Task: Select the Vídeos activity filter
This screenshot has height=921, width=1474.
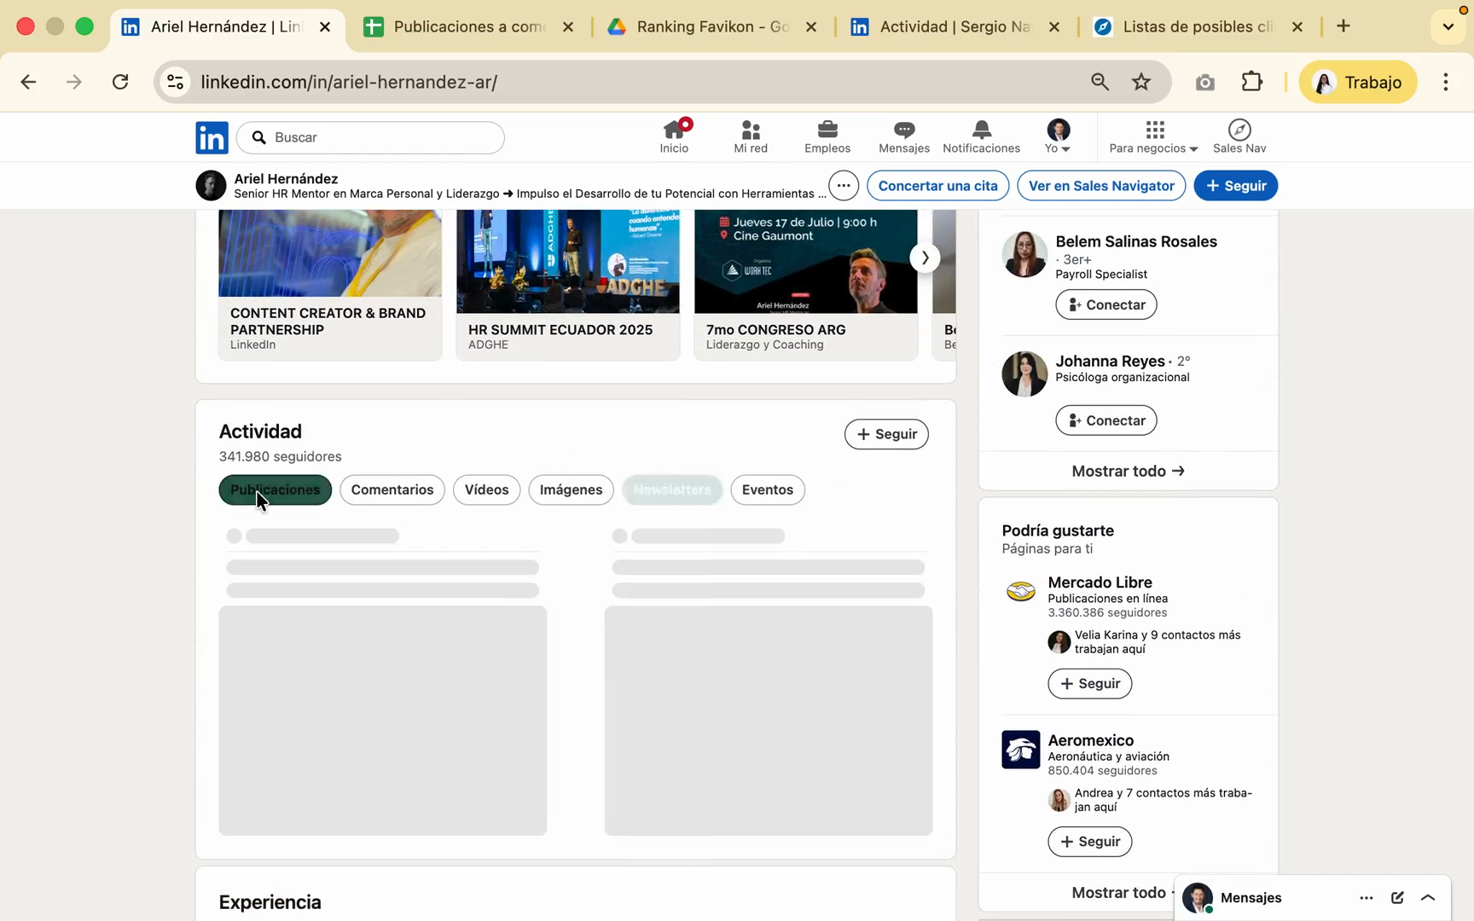Action: [x=486, y=489]
